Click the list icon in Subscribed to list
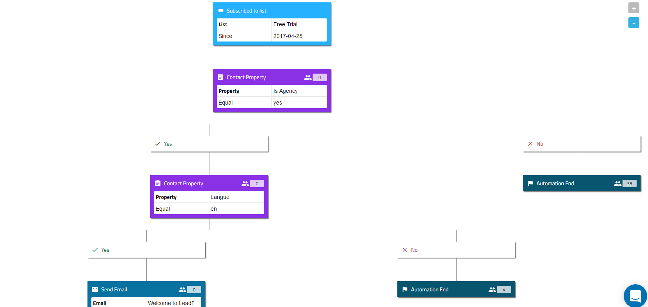This screenshot has height=307, width=648. (x=220, y=11)
